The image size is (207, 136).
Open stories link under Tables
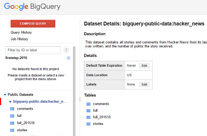pyautogui.click(x=98, y=124)
